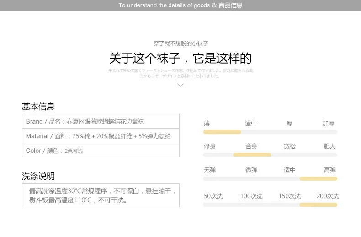361x237 pixels.
Task: Click the 150次洗 label
Action: tap(290, 196)
